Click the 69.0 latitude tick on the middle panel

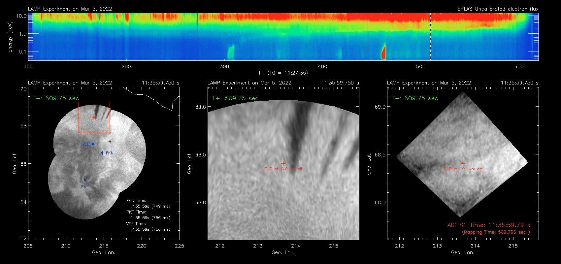(x=201, y=107)
